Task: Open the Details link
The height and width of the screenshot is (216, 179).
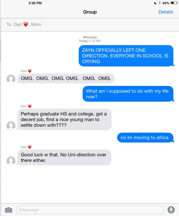Action: coord(166,12)
